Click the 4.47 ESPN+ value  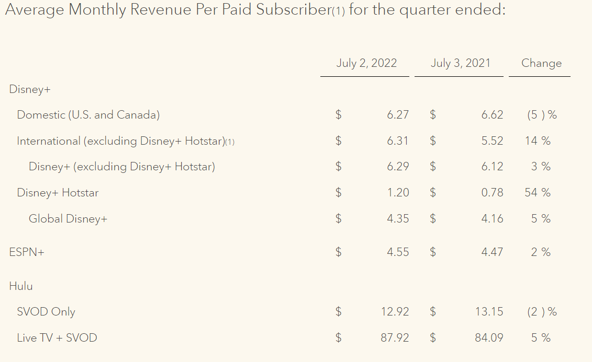[x=492, y=252]
